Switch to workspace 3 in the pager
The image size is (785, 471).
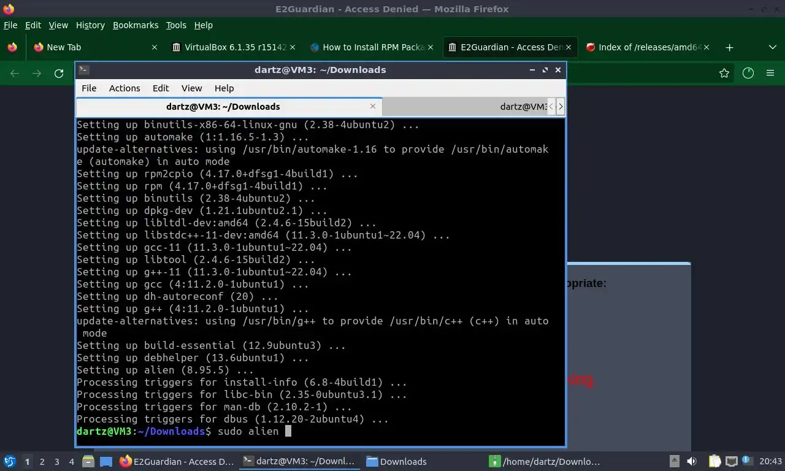56,461
